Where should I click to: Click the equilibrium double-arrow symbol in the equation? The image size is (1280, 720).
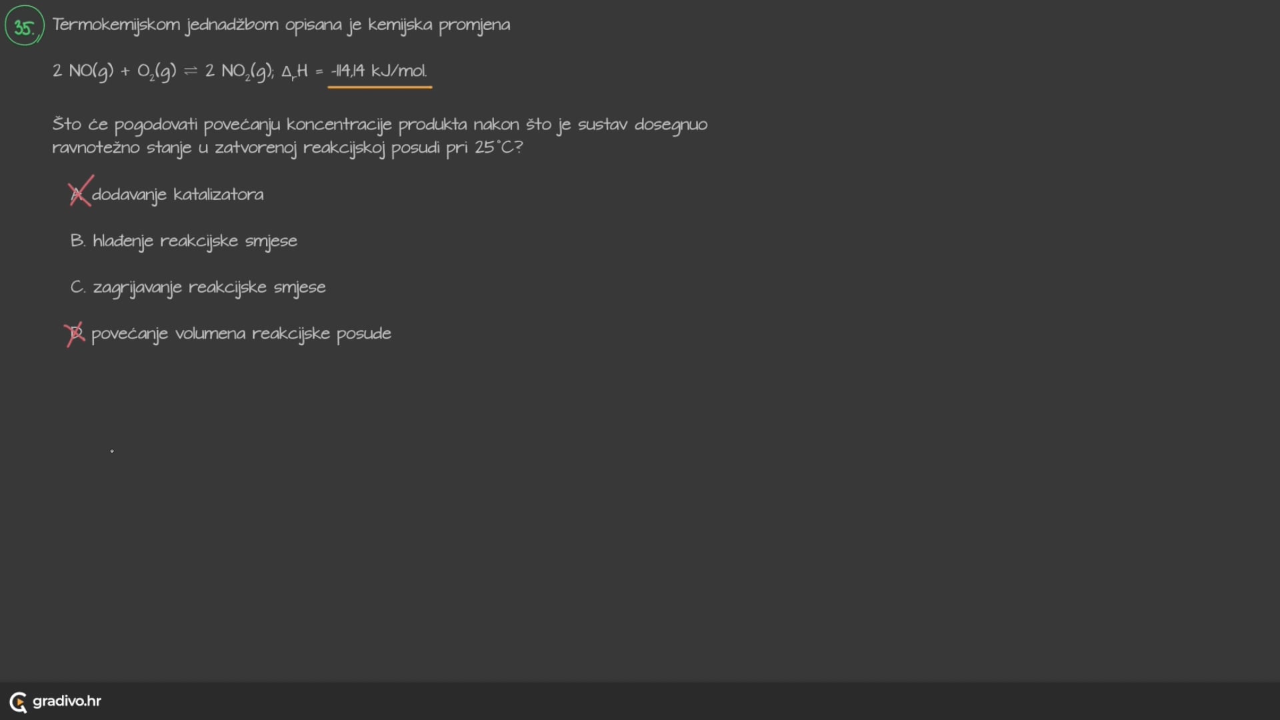click(x=191, y=71)
